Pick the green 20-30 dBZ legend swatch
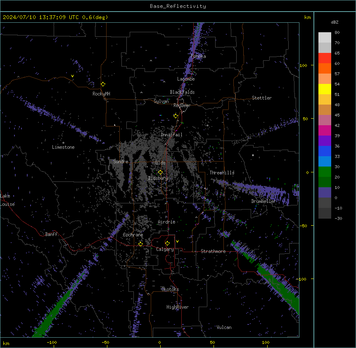Viewport: 356px width, 348px height. click(x=325, y=172)
